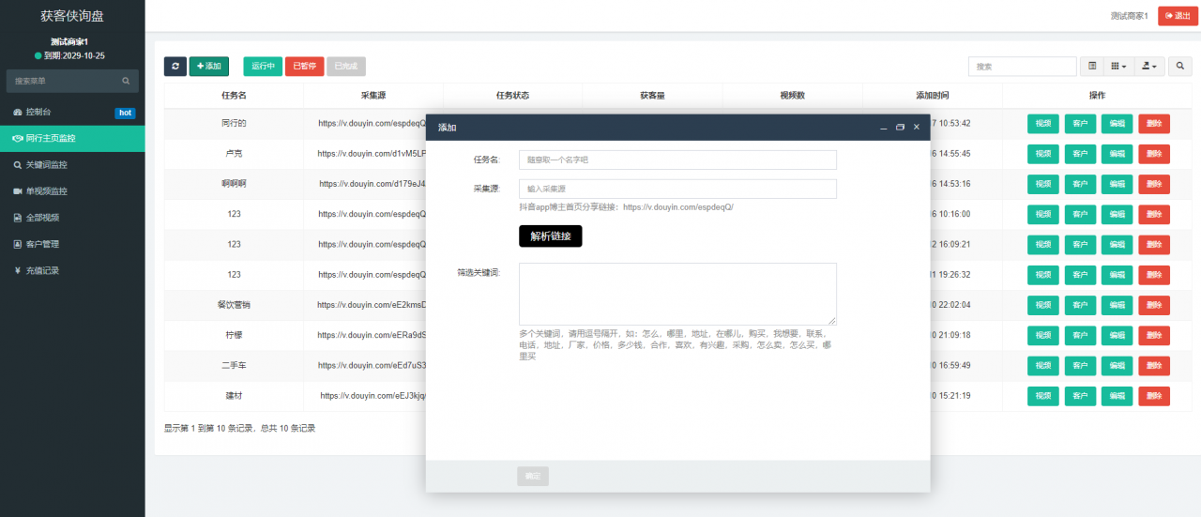This screenshot has width=1201, height=517.
Task: Click the black 解析链接 button
Action: click(551, 236)
